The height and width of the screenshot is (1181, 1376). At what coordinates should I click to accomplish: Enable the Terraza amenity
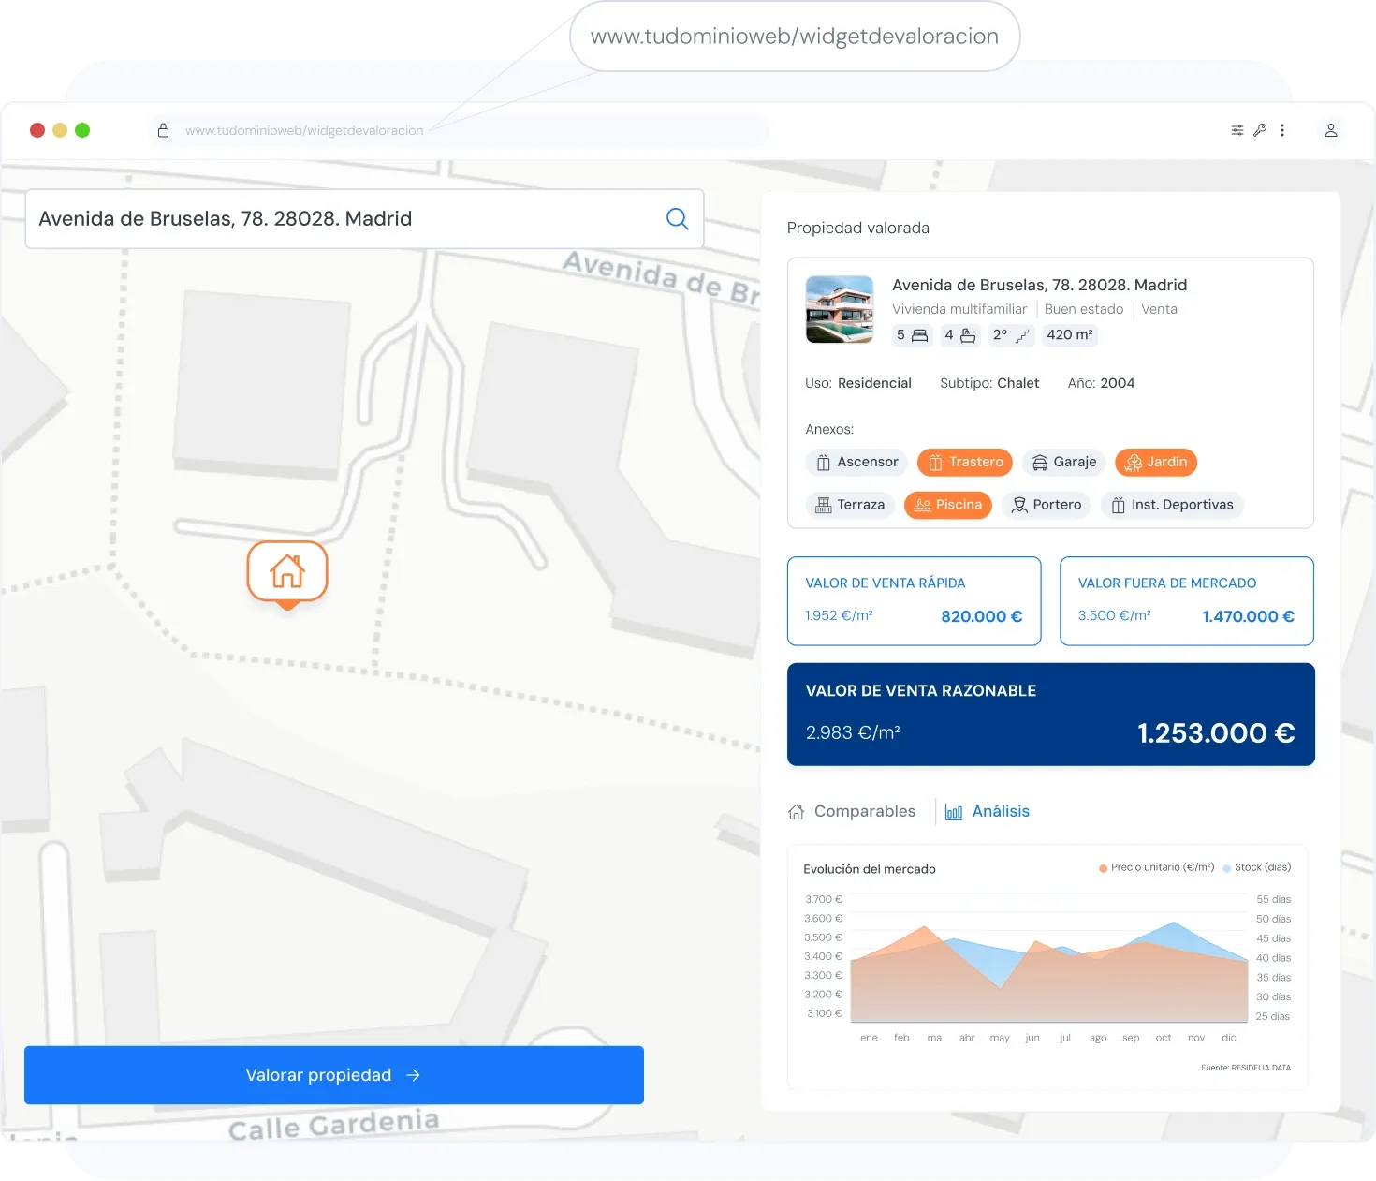point(849,505)
